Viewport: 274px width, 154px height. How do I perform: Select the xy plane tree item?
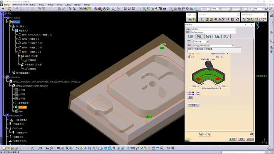click(x=22, y=90)
